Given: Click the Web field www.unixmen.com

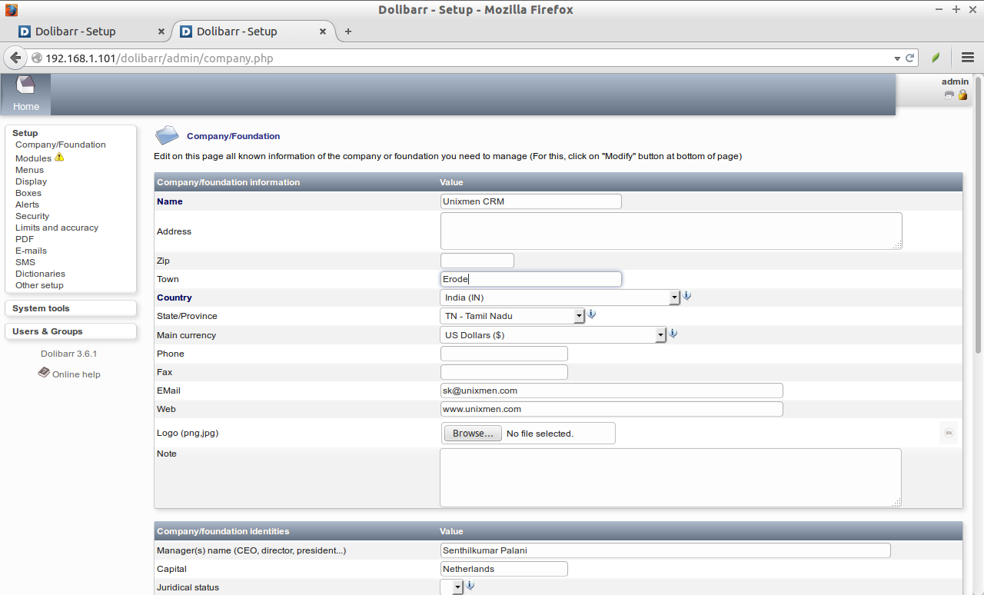Looking at the screenshot, I should pos(612,409).
